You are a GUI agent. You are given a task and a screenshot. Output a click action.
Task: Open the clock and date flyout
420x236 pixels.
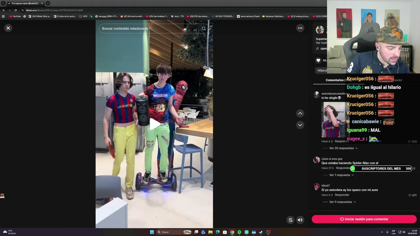[x=412, y=232]
